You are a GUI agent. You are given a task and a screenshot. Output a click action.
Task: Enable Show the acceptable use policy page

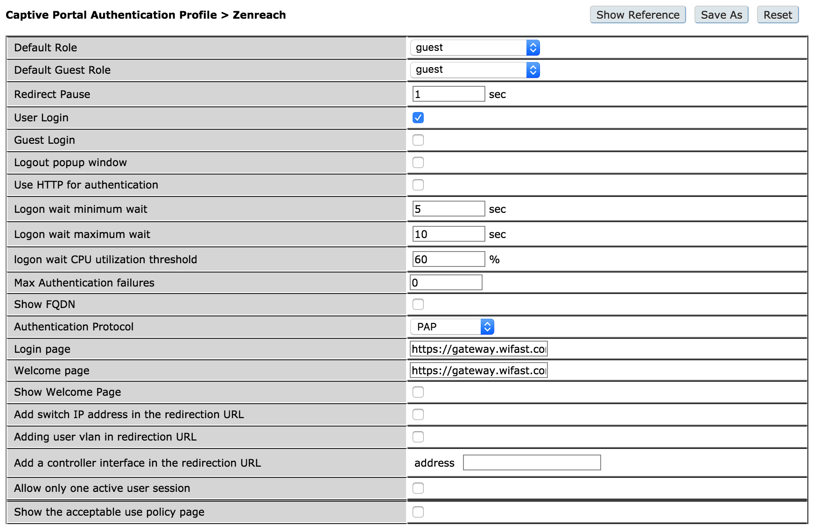[x=418, y=511]
